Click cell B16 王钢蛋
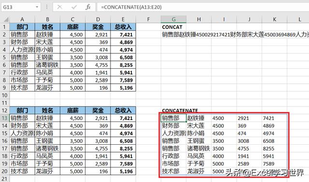The image size is (309, 182). [47, 141]
